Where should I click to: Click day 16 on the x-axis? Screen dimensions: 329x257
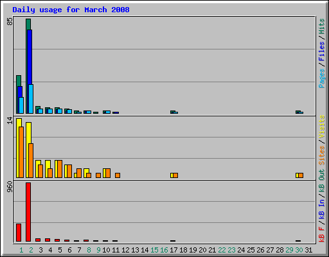point(164,250)
